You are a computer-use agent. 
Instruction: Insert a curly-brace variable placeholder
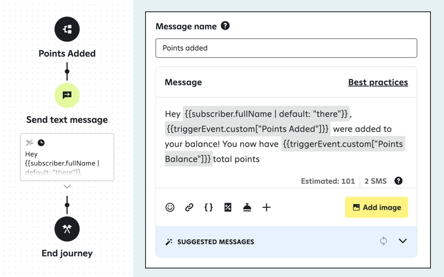coord(209,207)
